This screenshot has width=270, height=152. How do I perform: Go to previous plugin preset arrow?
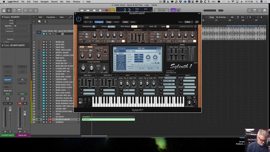[x=86, y=22]
